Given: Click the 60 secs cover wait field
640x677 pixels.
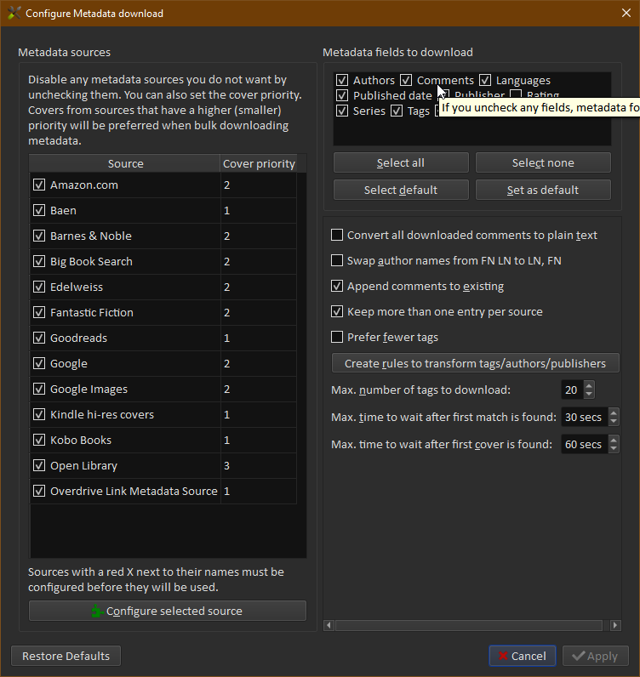Looking at the screenshot, I should tap(584, 444).
